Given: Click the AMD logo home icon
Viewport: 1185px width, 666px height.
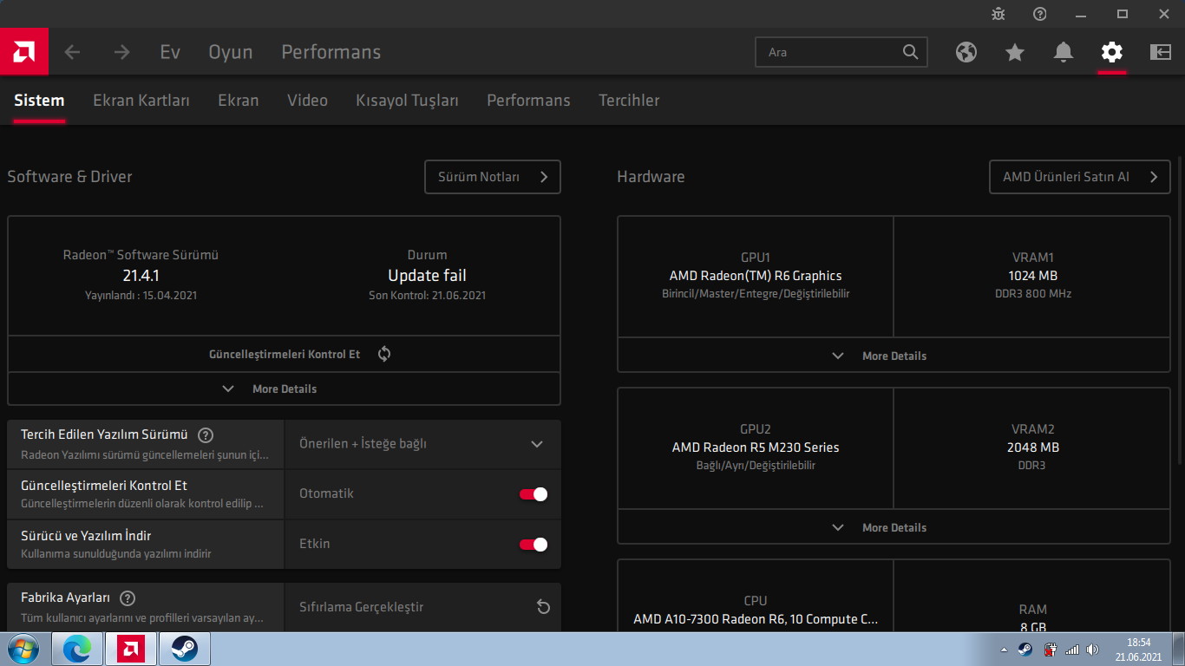Looking at the screenshot, I should pos(24,52).
